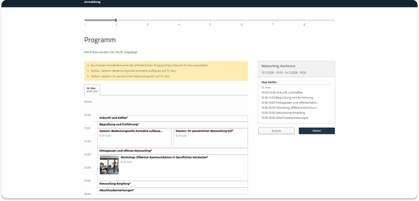Select session Ihr persönlicher Networking-Stil
419x201 pixels.
(x=210, y=138)
